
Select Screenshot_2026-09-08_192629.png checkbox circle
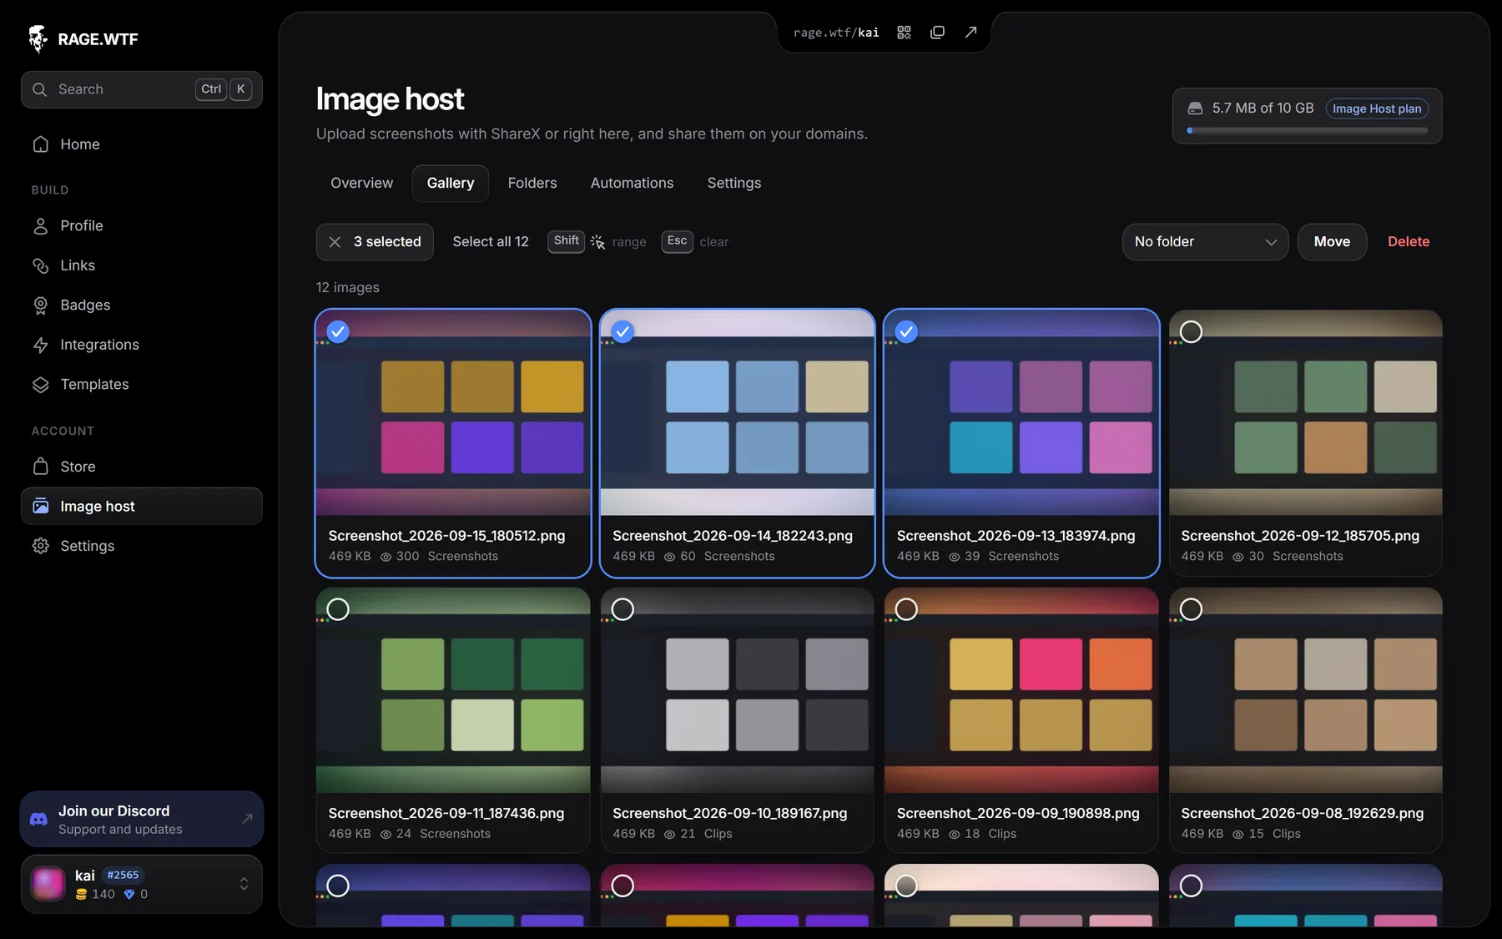pos(1191,609)
